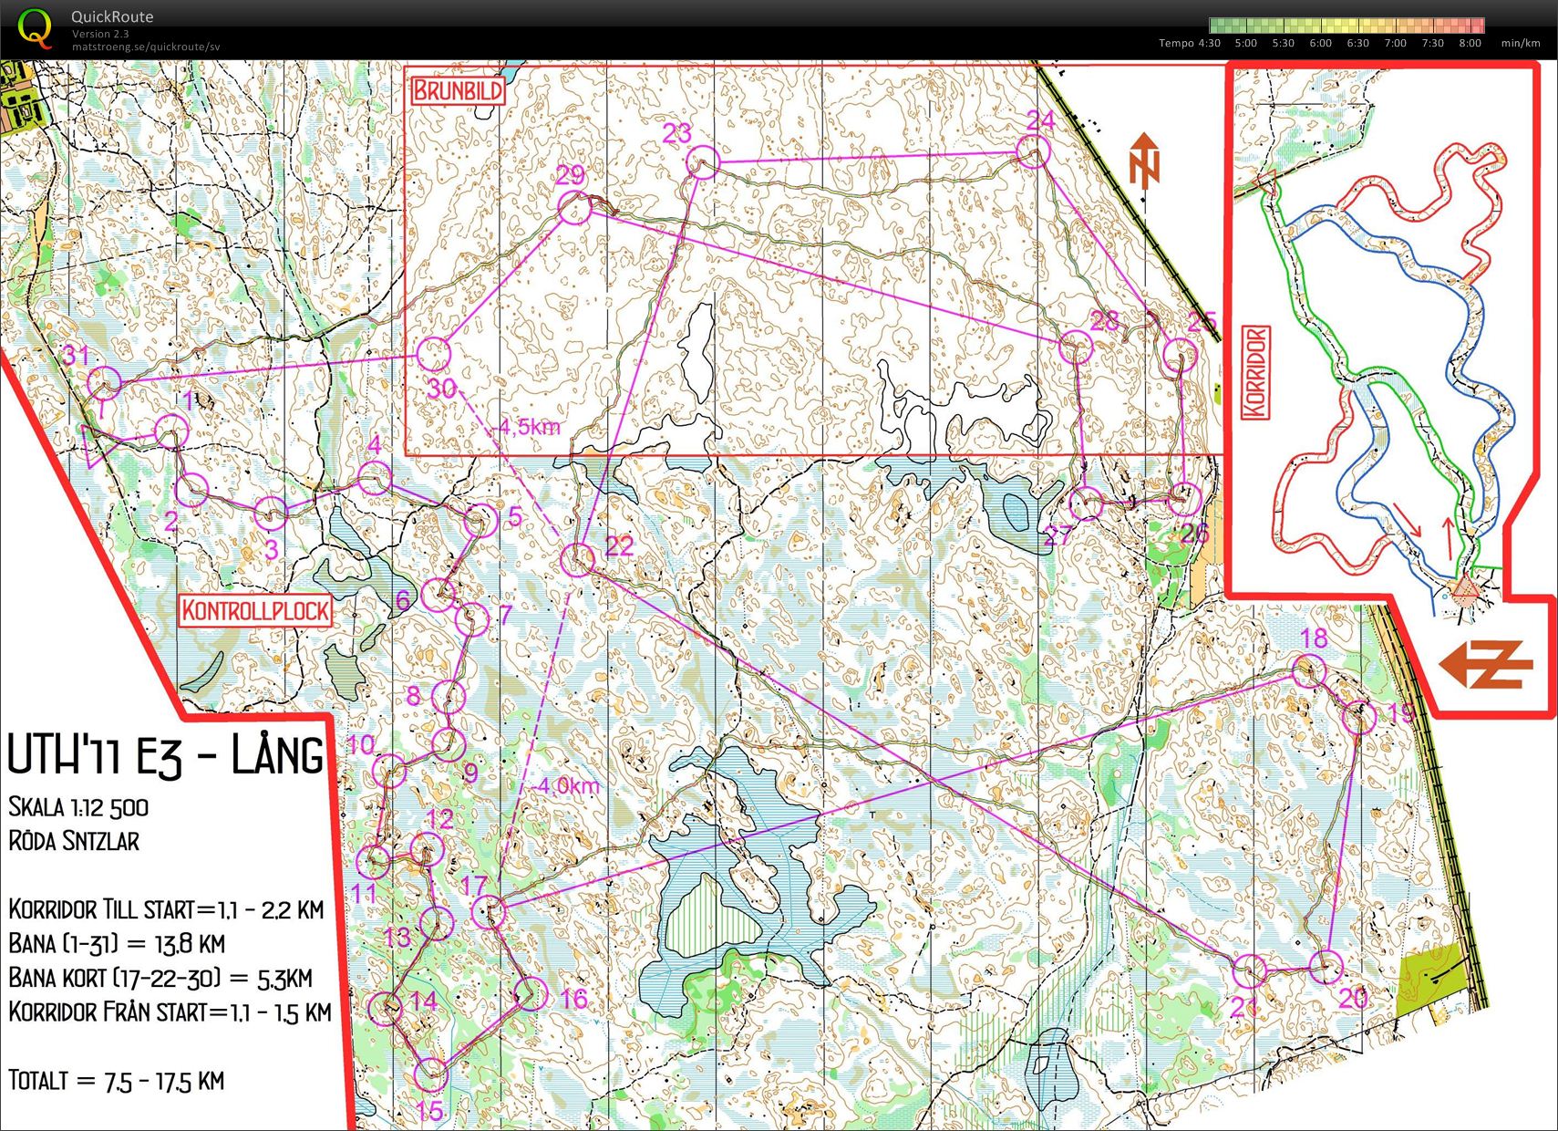Click control circle 3
The width and height of the screenshot is (1558, 1131).
[x=271, y=514]
